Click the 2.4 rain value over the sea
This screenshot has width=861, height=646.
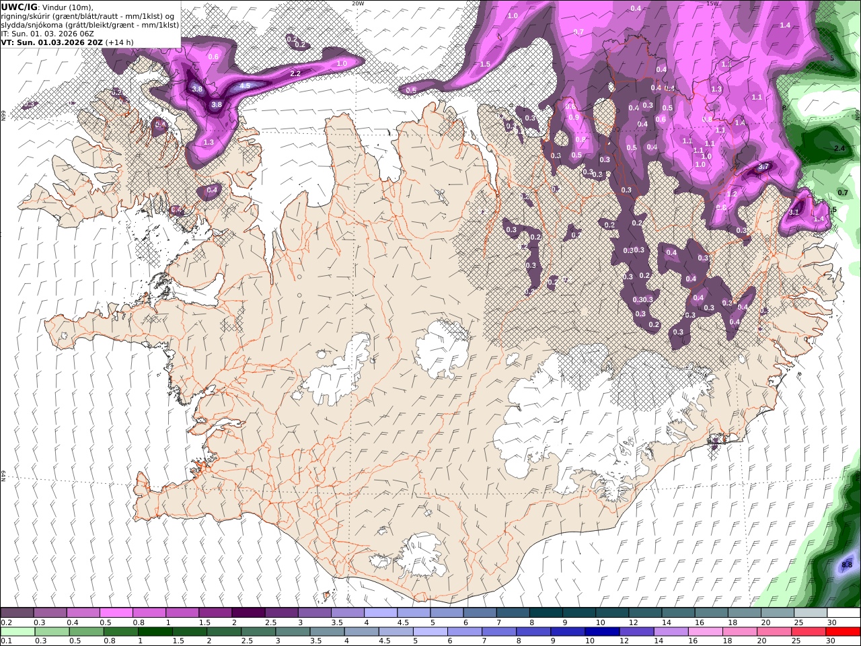click(x=839, y=148)
